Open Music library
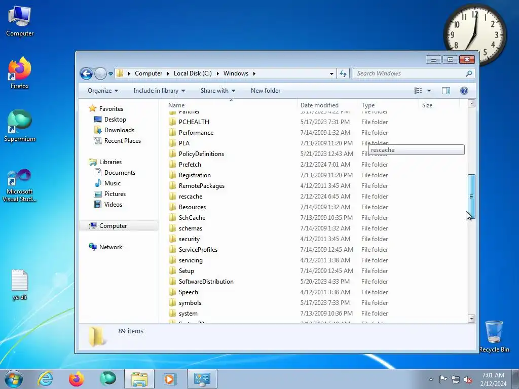Screen dimensions: 519x389 [x=112, y=183]
